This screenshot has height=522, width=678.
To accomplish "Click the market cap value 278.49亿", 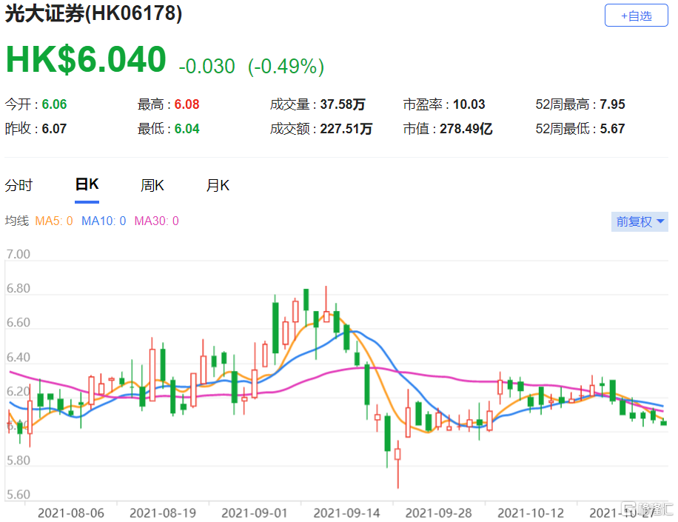I will pos(466,128).
